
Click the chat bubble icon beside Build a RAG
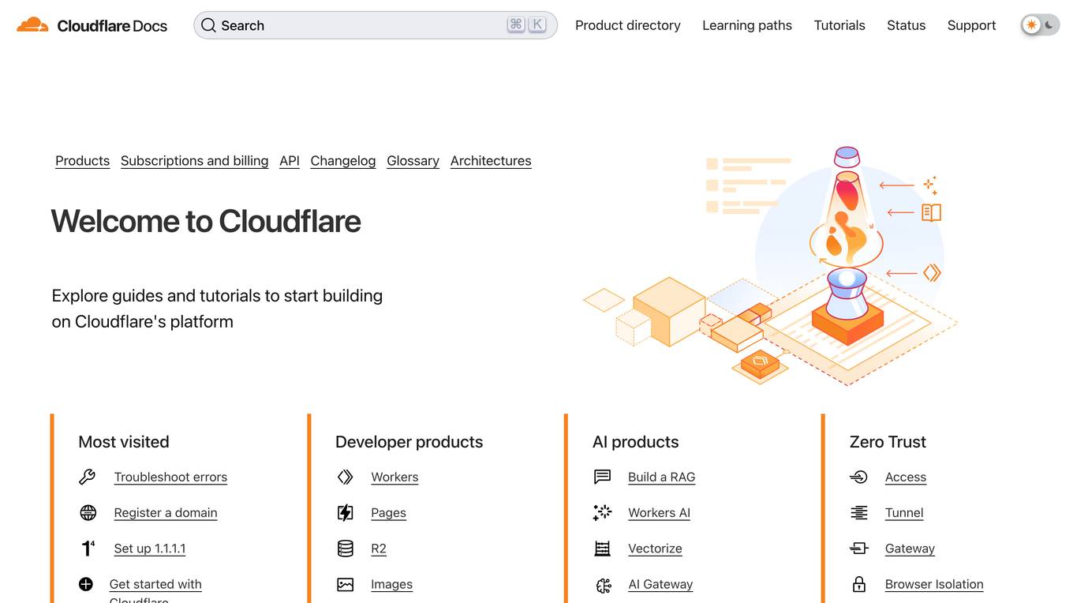[602, 477]
